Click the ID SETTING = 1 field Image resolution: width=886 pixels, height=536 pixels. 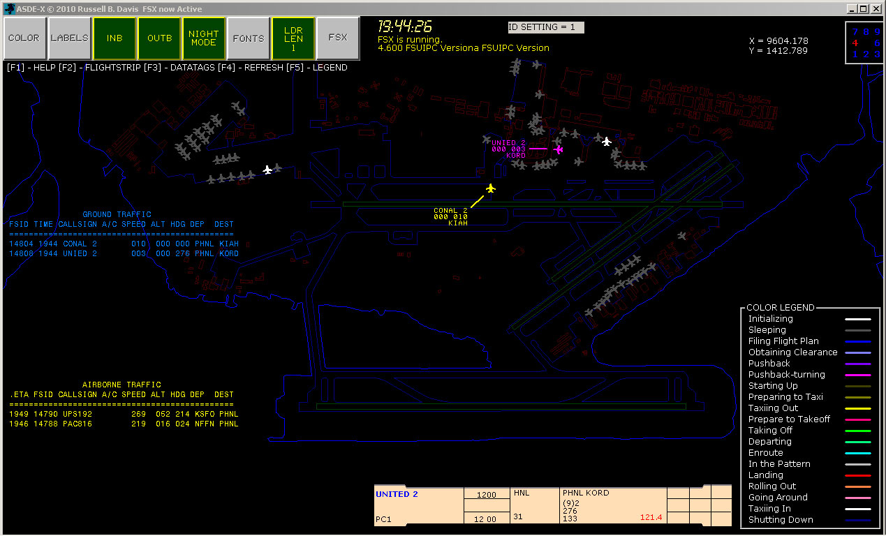tap(545, 27)
